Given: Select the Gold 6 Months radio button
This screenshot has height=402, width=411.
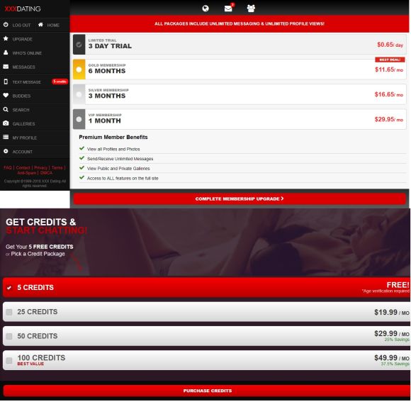Looking at the screenshot, I should 79,69.
